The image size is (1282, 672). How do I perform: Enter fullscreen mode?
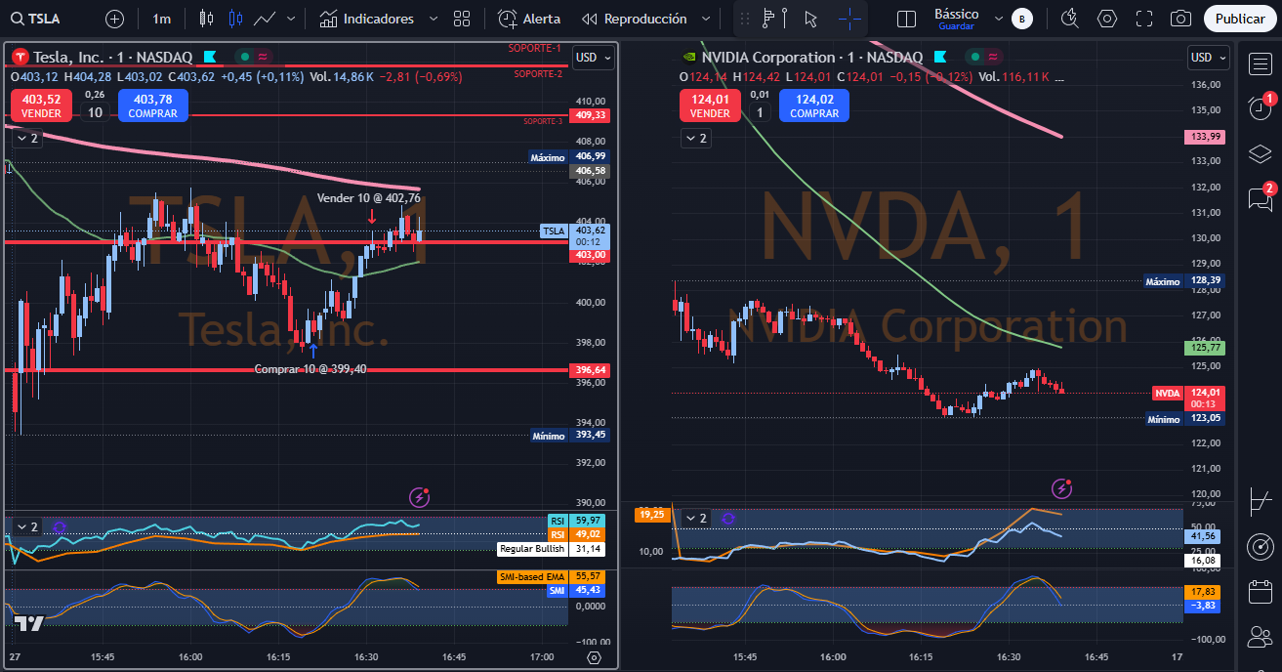(1144, 19)
